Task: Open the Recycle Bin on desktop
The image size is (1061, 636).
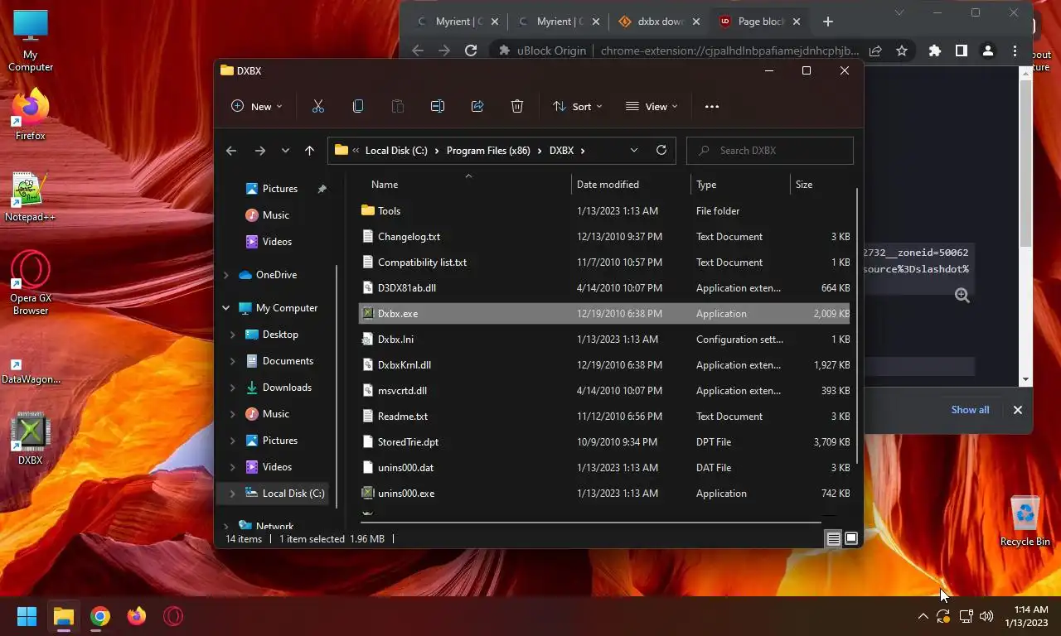Action: tap(1025, 521)
